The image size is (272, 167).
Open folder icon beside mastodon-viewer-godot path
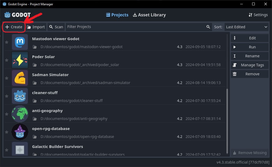34,47
